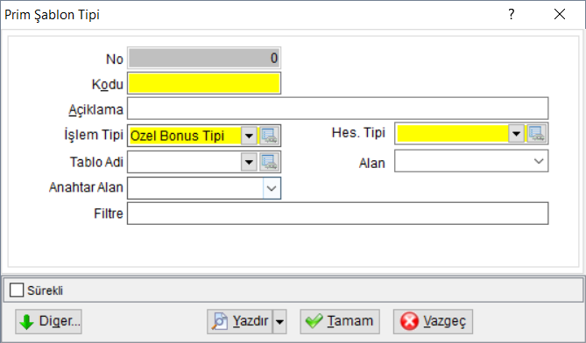The width and height of the screenshot is (586, 343).
Task: Click the green arrow Diger... button
Action: [x=48, y=321]
